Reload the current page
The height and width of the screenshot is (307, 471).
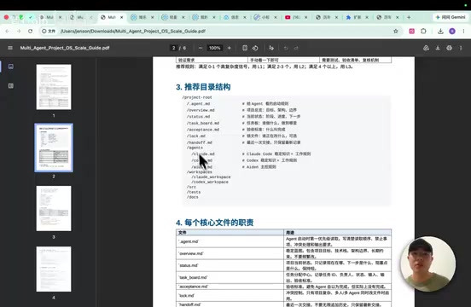[x=31, y=32]
